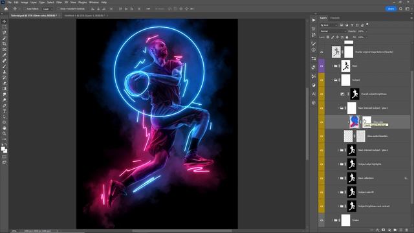The width and height of the screenshot is (414, 233).
Task: Select the Gradient tool
Action: pyautogui.click(x=5, y=89)
